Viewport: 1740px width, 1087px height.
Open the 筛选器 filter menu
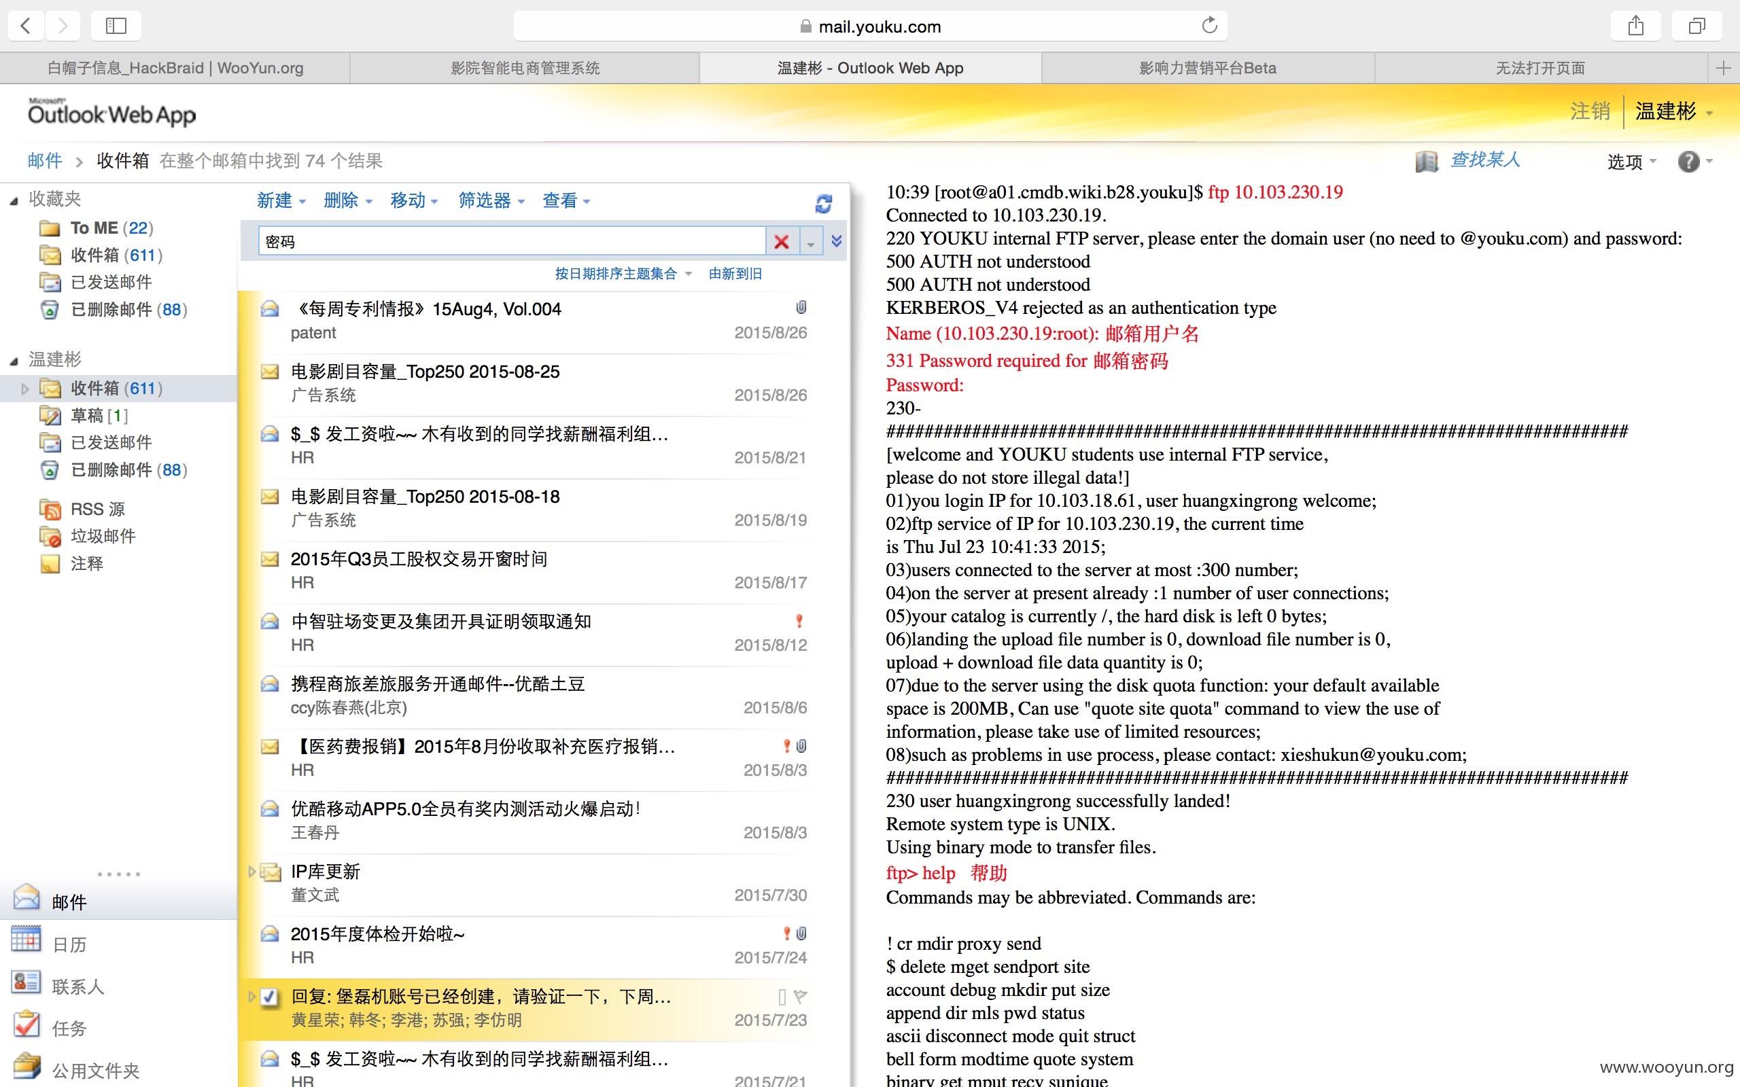(492, 200)
